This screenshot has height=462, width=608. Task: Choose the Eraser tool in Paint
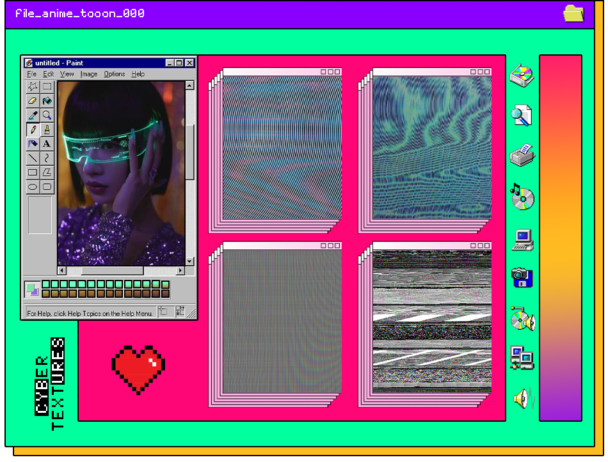(33, 101)
